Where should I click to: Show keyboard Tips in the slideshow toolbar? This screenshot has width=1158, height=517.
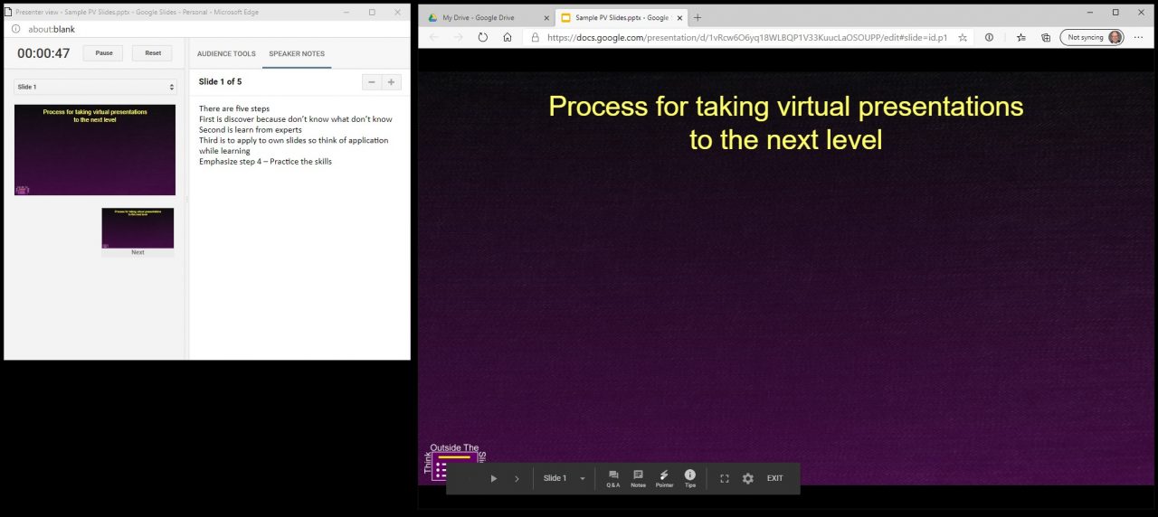(690, 478)
